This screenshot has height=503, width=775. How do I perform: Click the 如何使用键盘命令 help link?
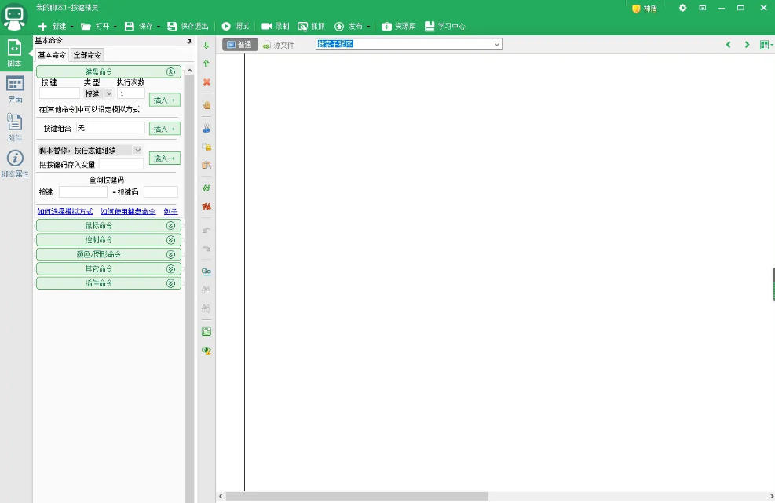pos(128,211)
